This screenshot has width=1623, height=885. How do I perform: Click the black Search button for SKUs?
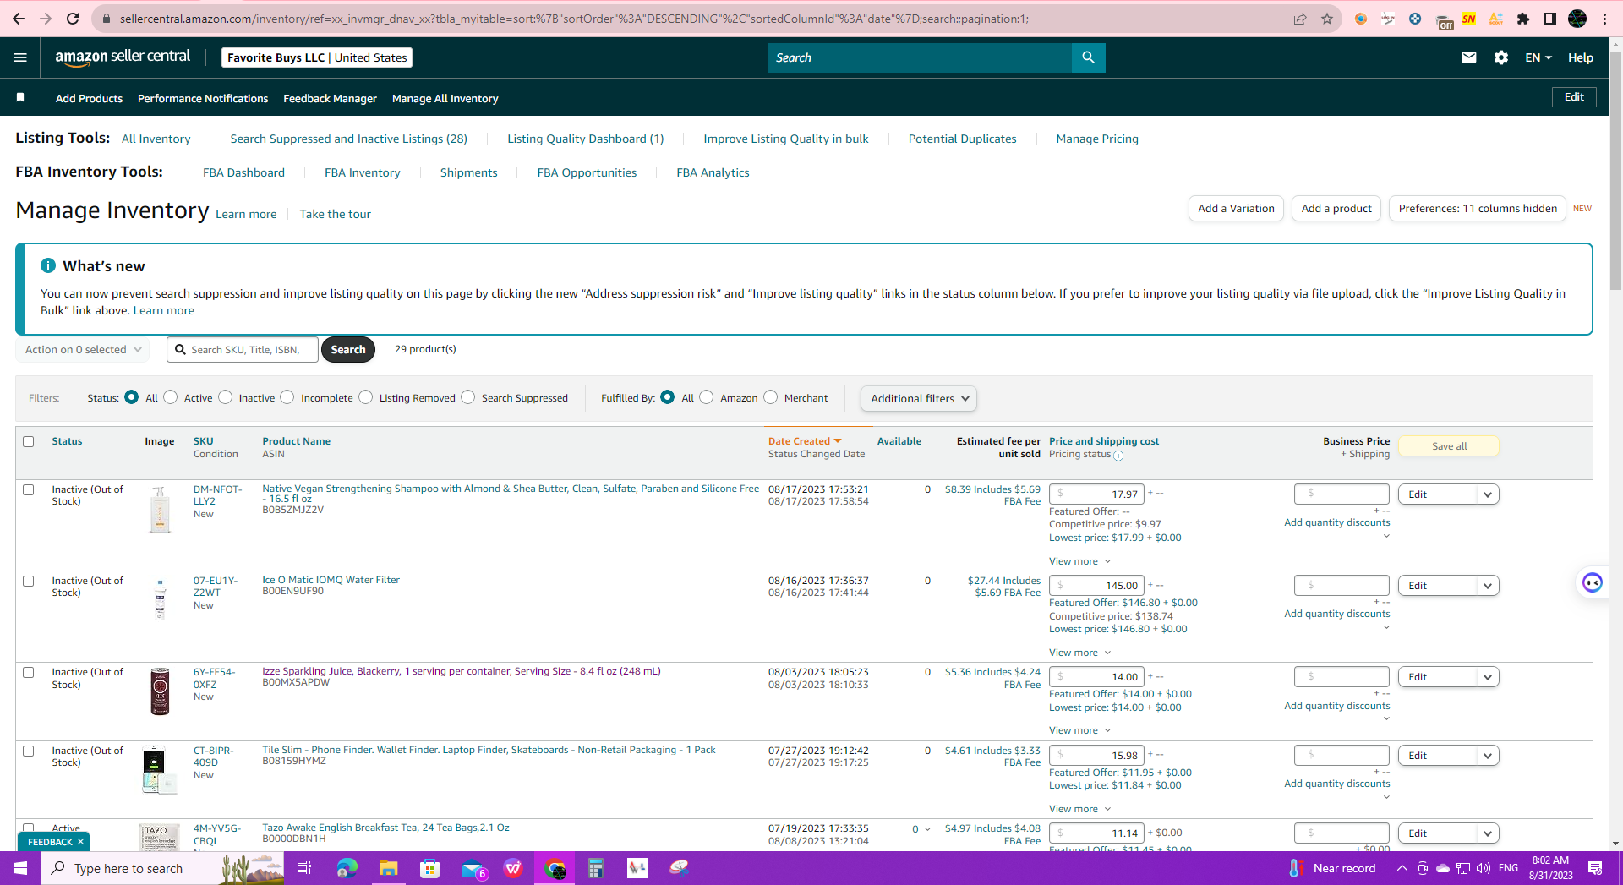[x=348, y=349]
